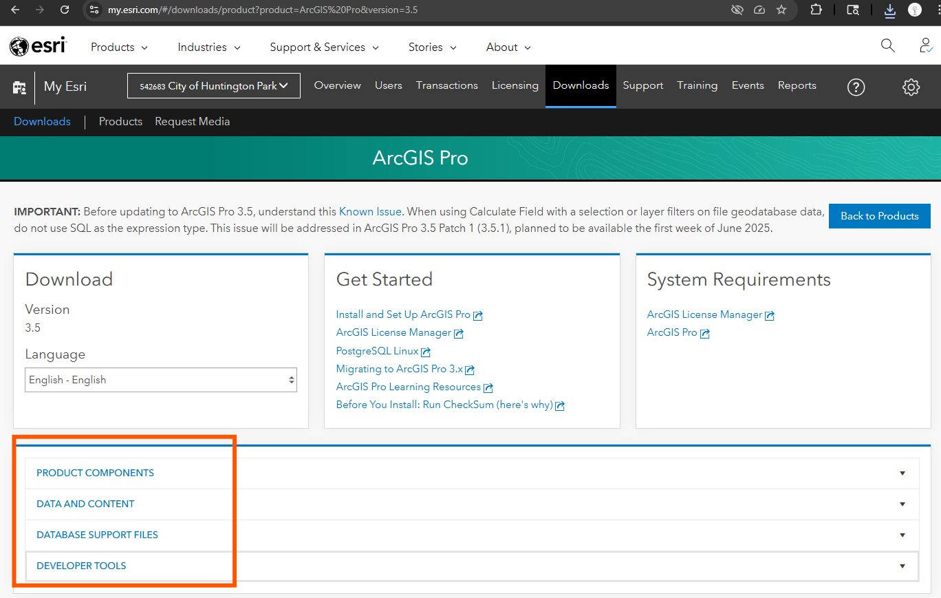Select the Downloads main tab
The height and width of the screenshot is (598, 941).
tap(581, 85)
